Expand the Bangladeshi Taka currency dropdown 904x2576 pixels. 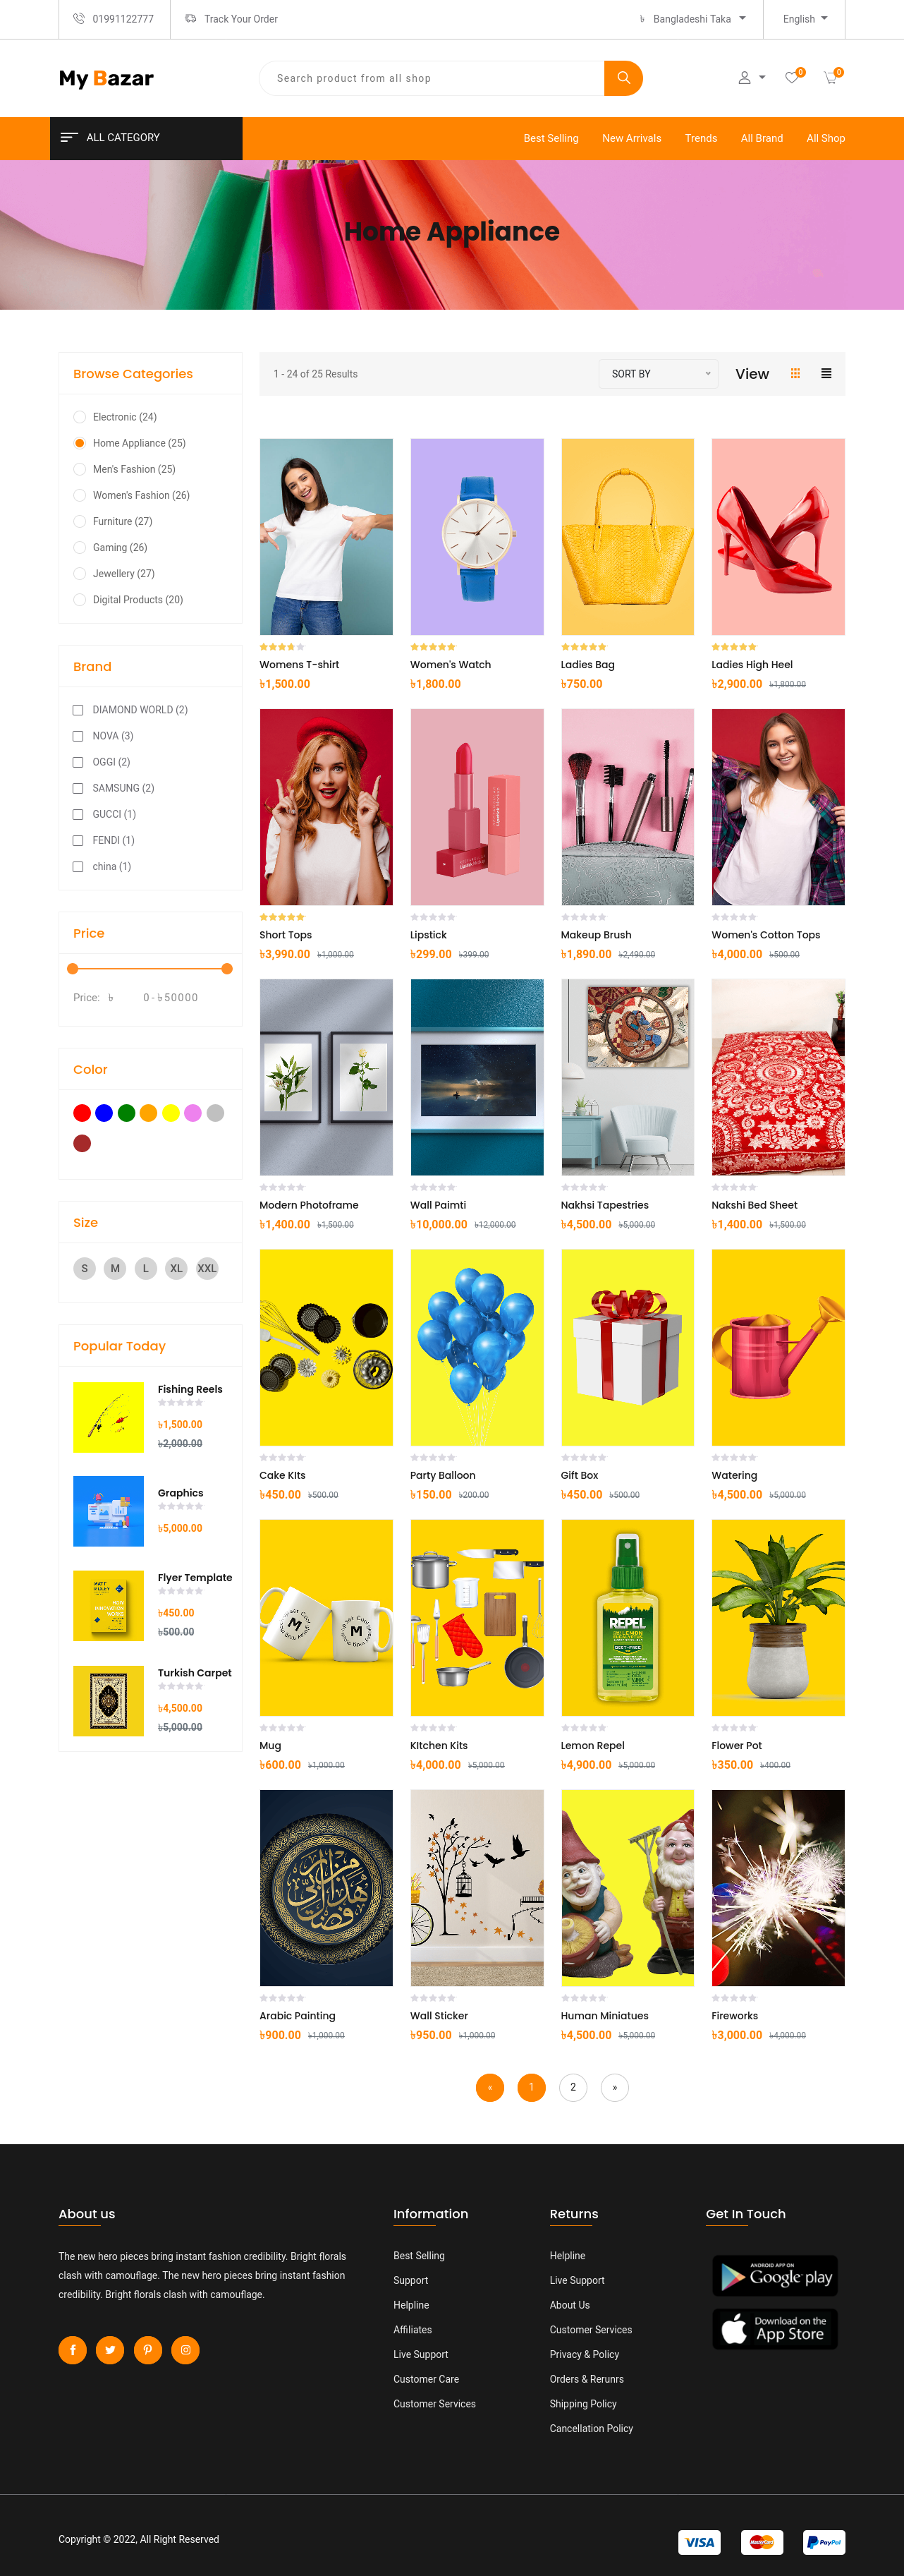point(693,19)
